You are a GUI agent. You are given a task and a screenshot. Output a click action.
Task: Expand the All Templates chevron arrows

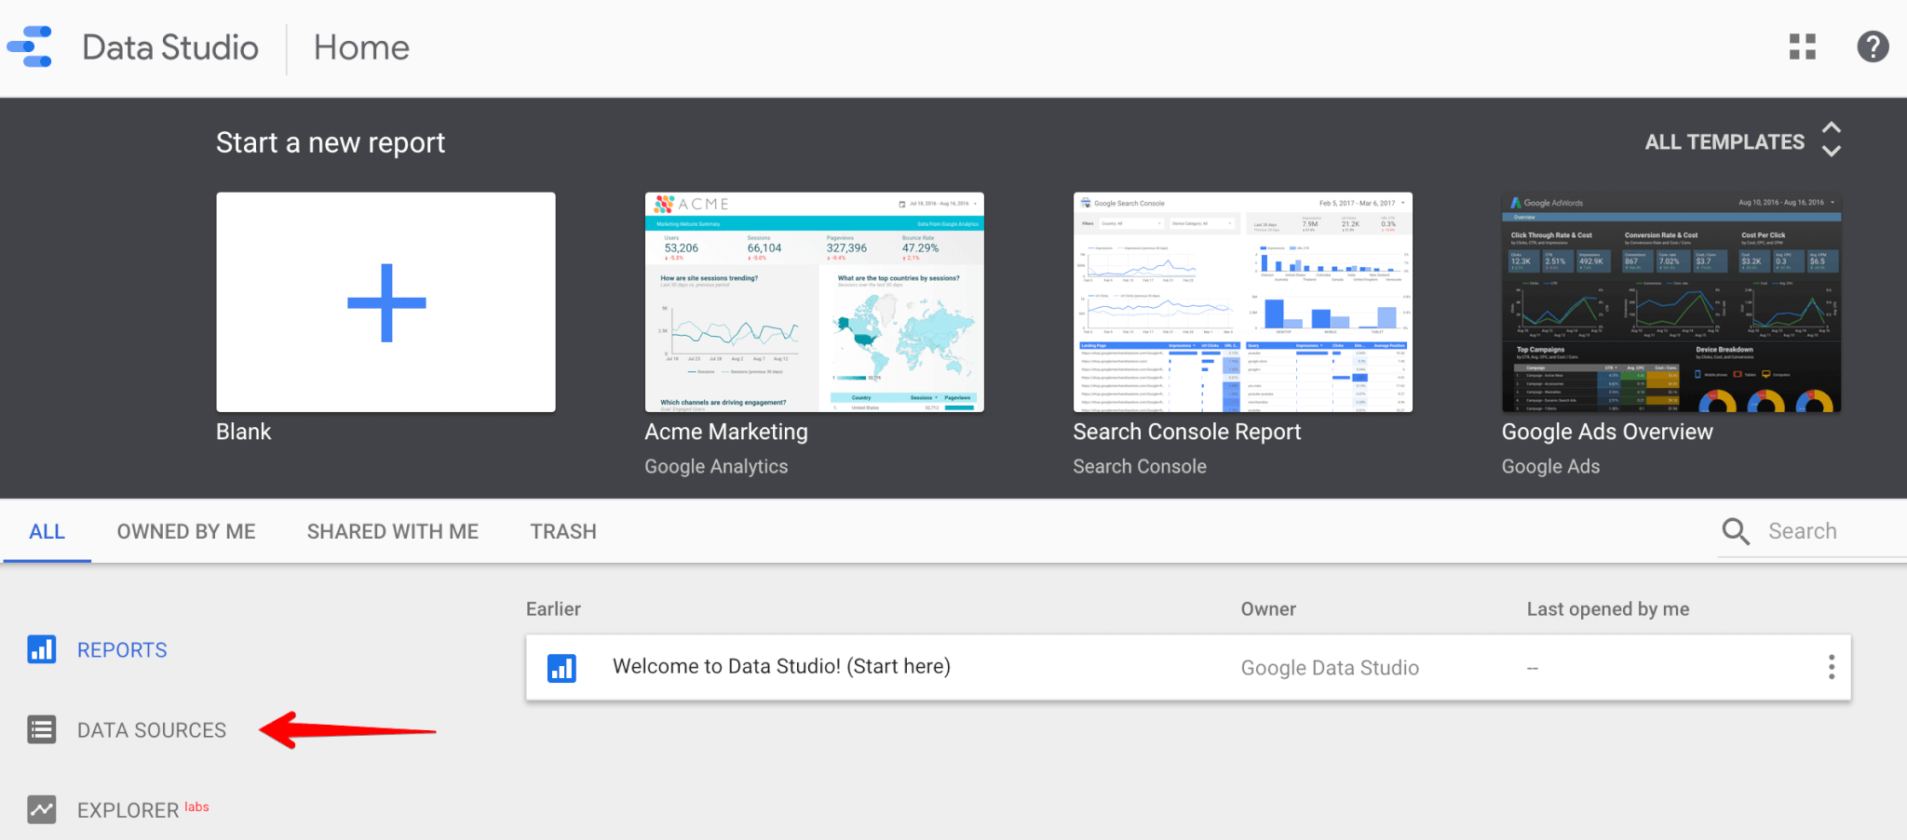pyautogui.click(x=1831, y=140)
